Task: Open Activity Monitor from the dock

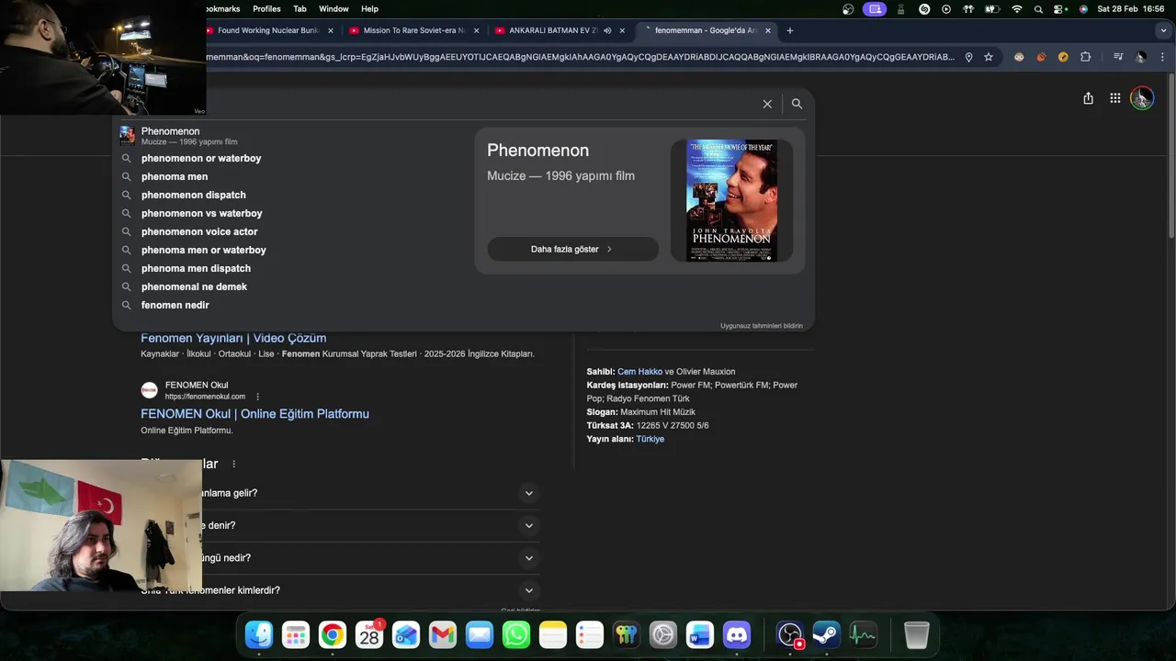Action: click(x=863, y=634)
